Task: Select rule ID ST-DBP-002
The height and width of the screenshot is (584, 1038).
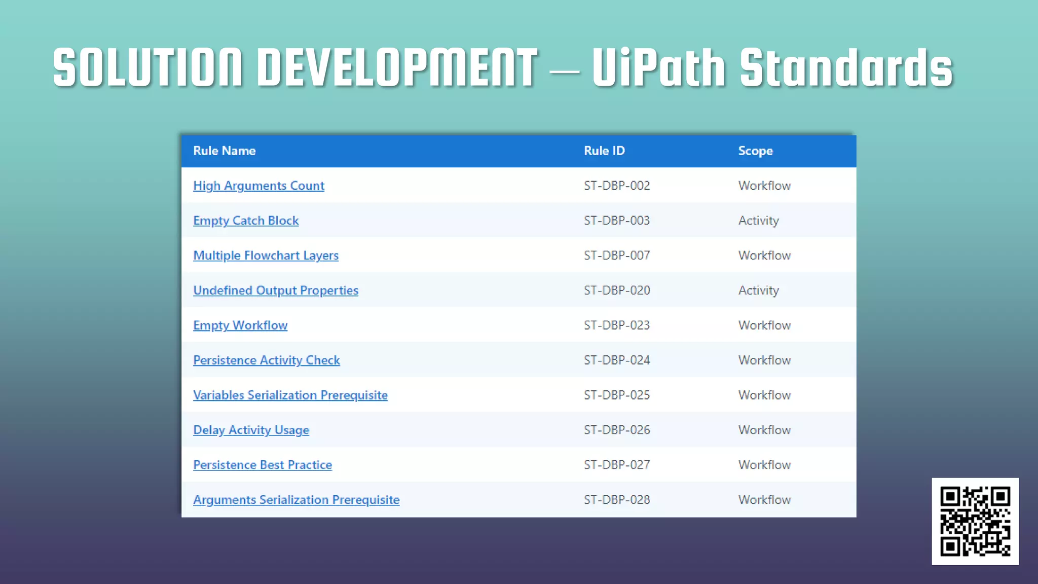Action: pyautogui.click(x=617, y=186)
